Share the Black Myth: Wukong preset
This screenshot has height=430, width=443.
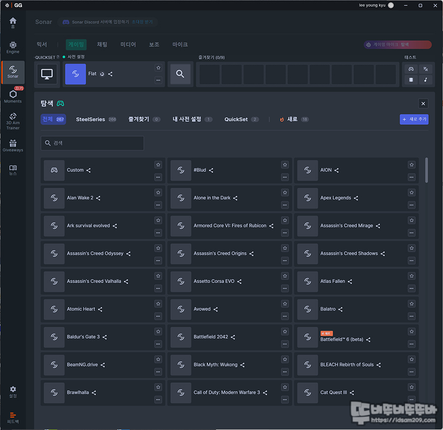coord(242,365)
